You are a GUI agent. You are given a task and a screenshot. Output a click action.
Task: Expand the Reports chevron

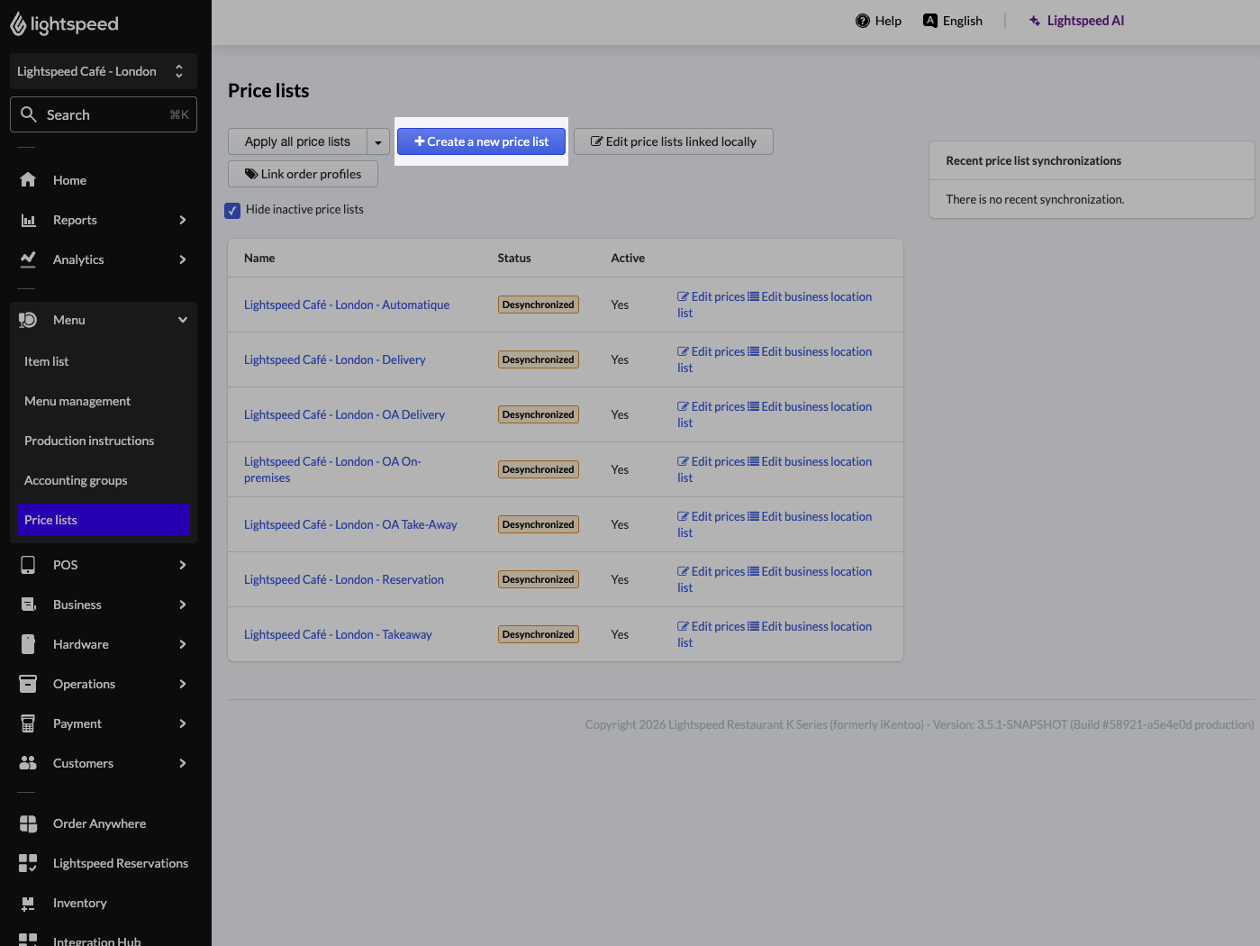pos(183,220)
